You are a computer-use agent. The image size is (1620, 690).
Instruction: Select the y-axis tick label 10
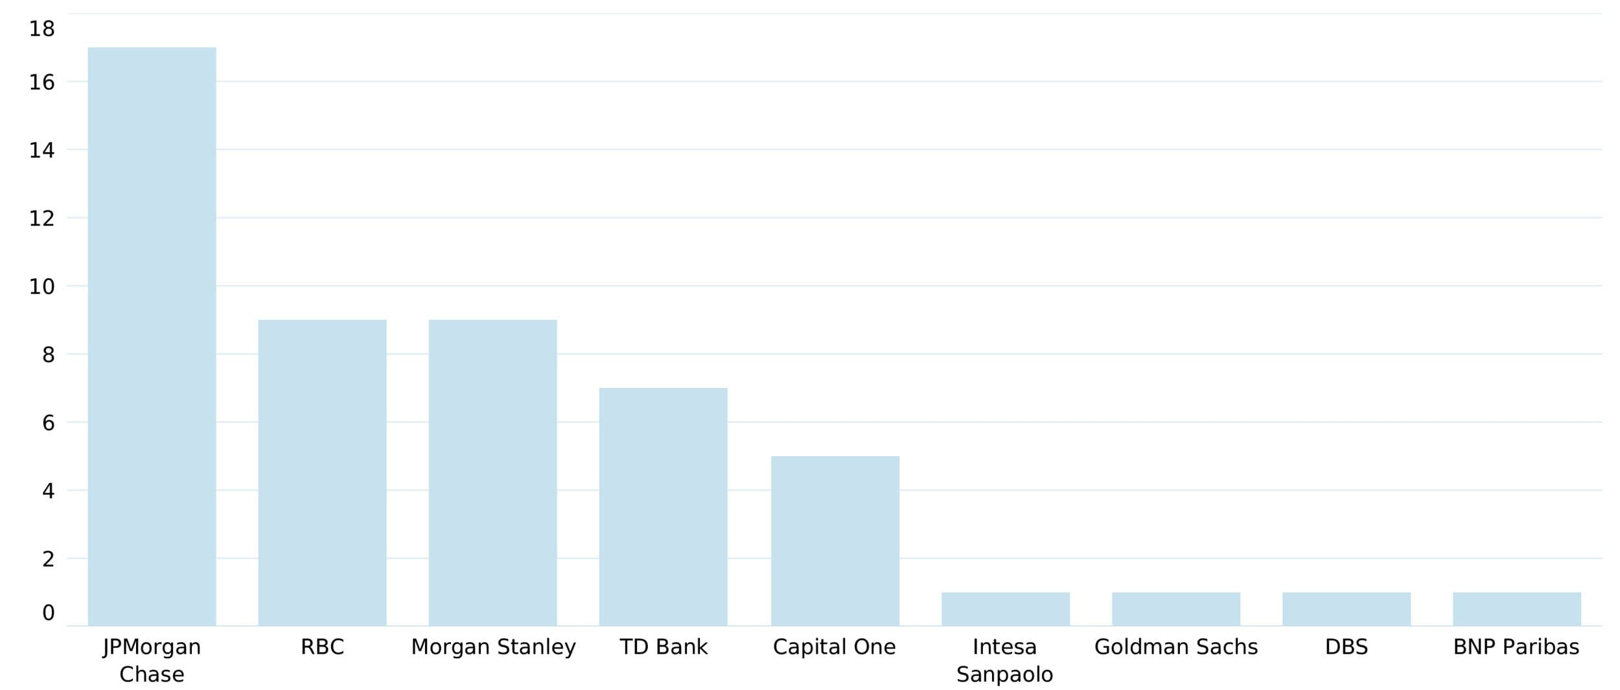click(x=41, y=286)
